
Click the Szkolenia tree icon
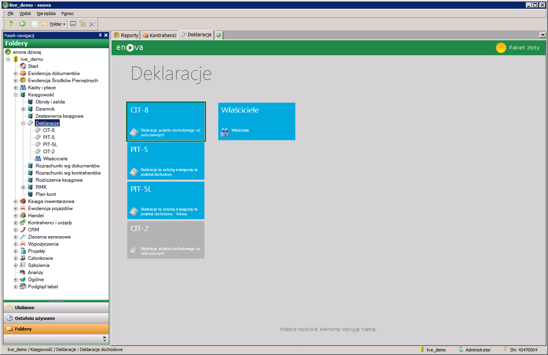point(23,265)
